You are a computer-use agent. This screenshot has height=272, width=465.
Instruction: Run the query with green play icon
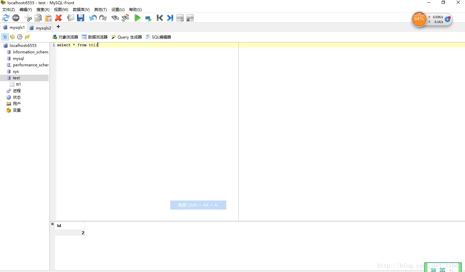[x=138, y=18]
